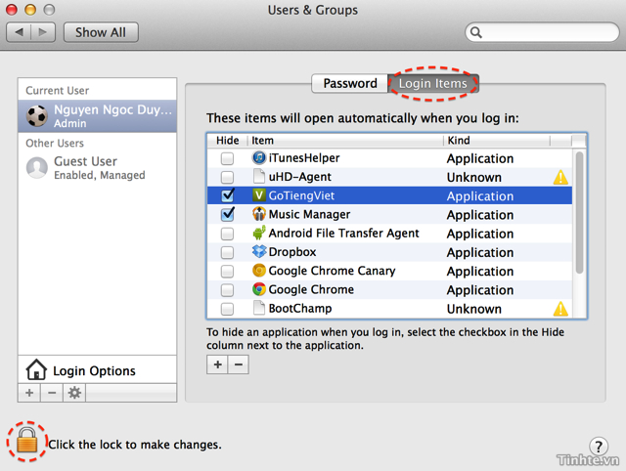Viewport: 626px width, 471px height.
Task: Sort by the Hide column header
Action: pyautogui.click(x=228, y=141)
